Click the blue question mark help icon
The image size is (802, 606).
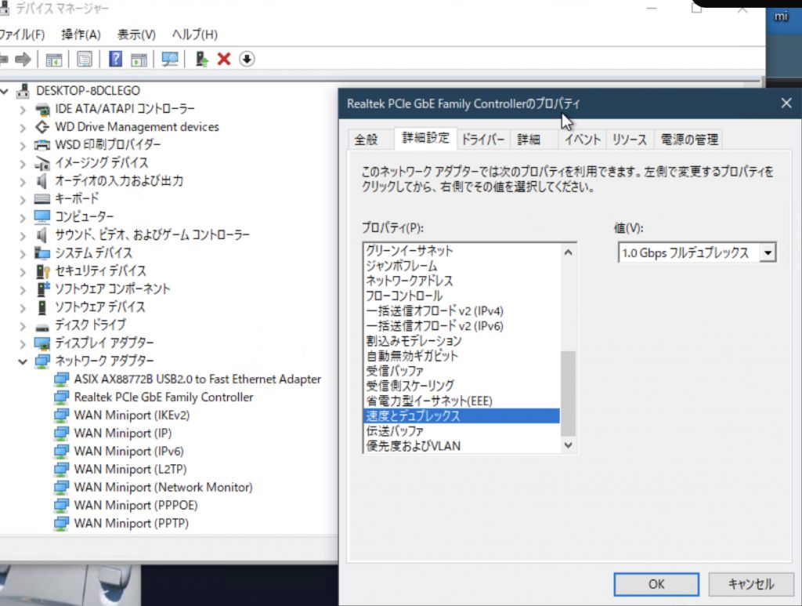116,60
